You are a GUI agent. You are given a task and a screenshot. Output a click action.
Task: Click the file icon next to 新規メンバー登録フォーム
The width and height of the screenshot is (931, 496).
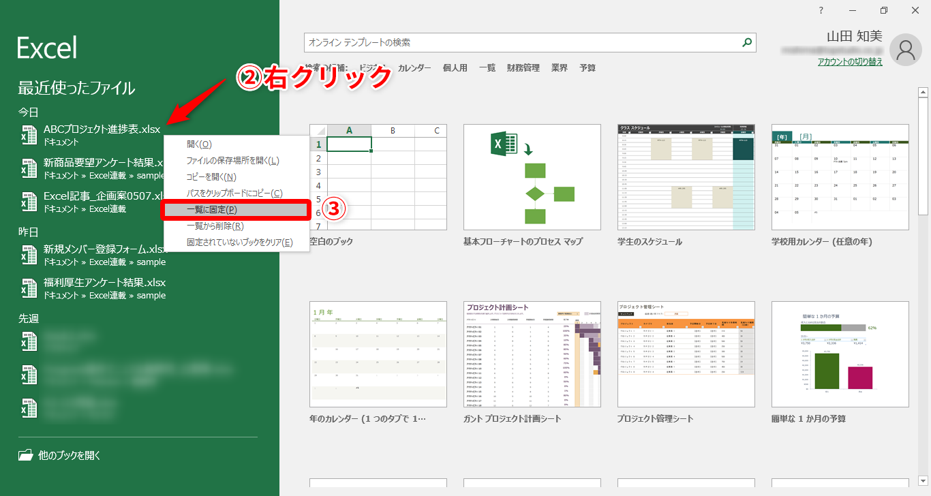click(29, 255)
